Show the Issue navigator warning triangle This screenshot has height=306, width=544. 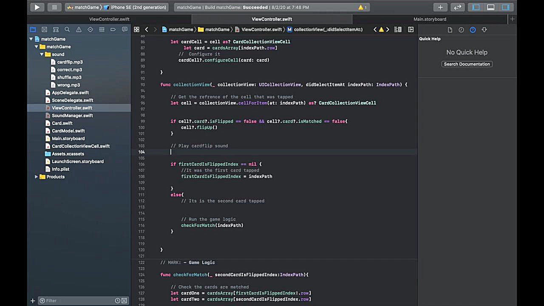tap(79, 29)
